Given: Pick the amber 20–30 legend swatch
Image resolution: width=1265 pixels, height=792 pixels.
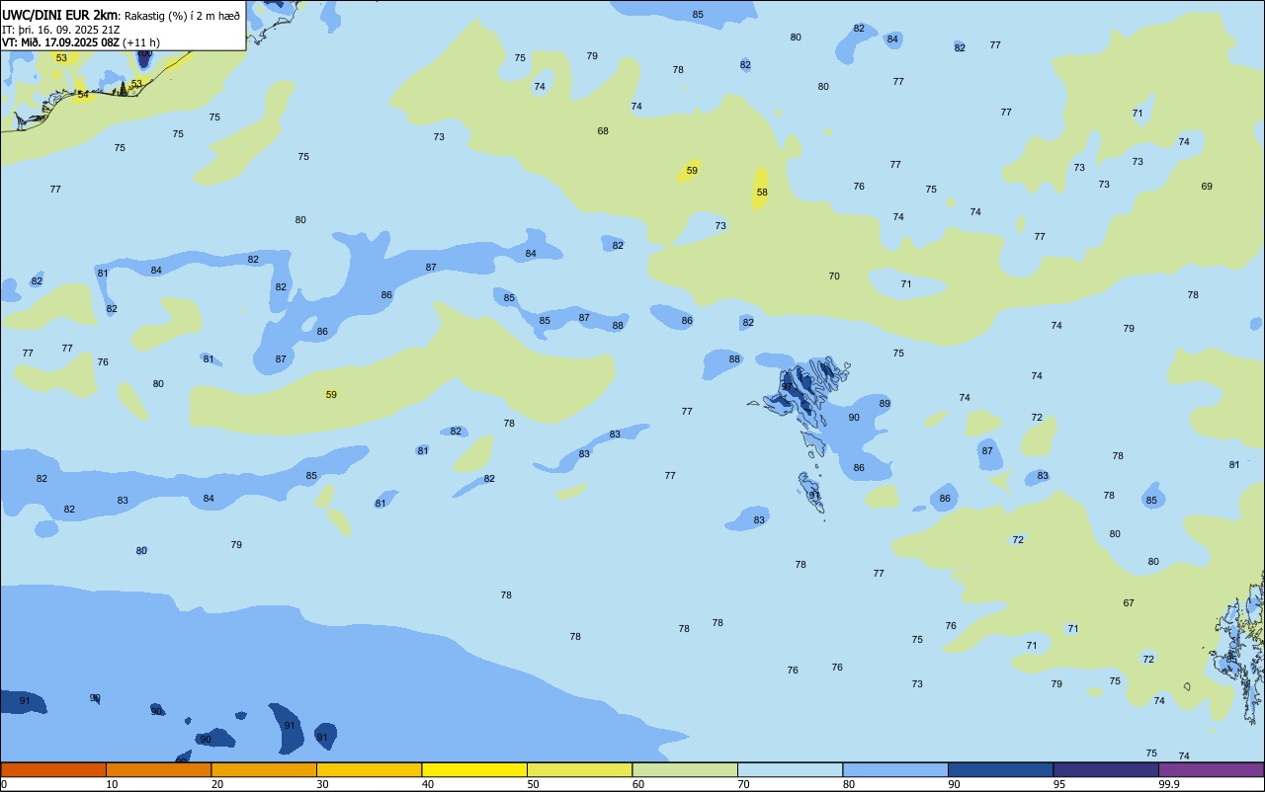Looking at the screenshot, I should tap(264, 769).
